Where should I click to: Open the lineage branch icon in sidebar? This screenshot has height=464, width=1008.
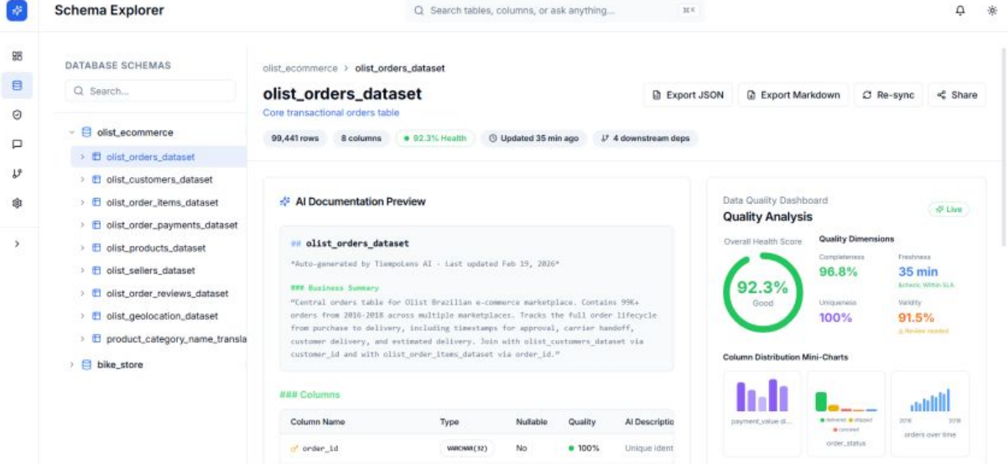[17, 173]
